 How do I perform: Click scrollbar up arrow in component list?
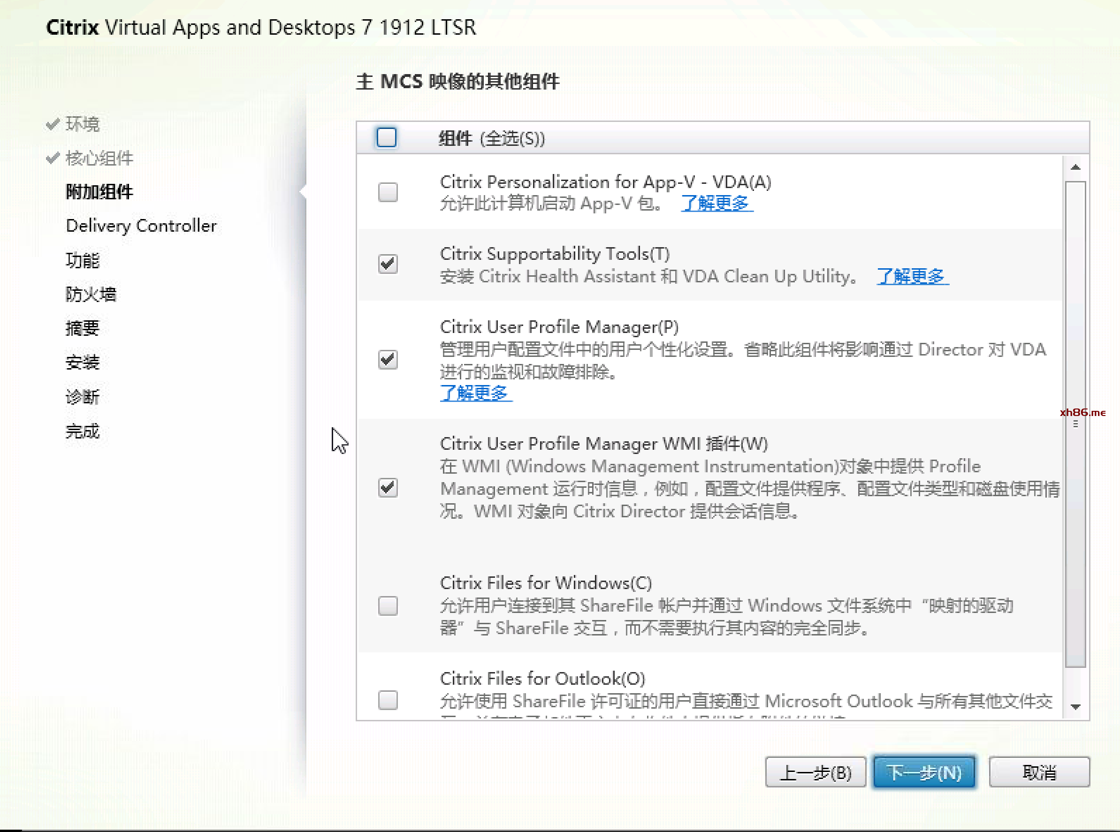pyautogui.click(x=1075, y=167)
